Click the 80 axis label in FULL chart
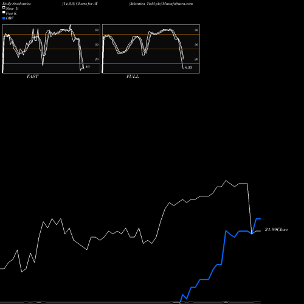Image resolution: width=304 pixels, height=304 pixels. coord(196,30)
